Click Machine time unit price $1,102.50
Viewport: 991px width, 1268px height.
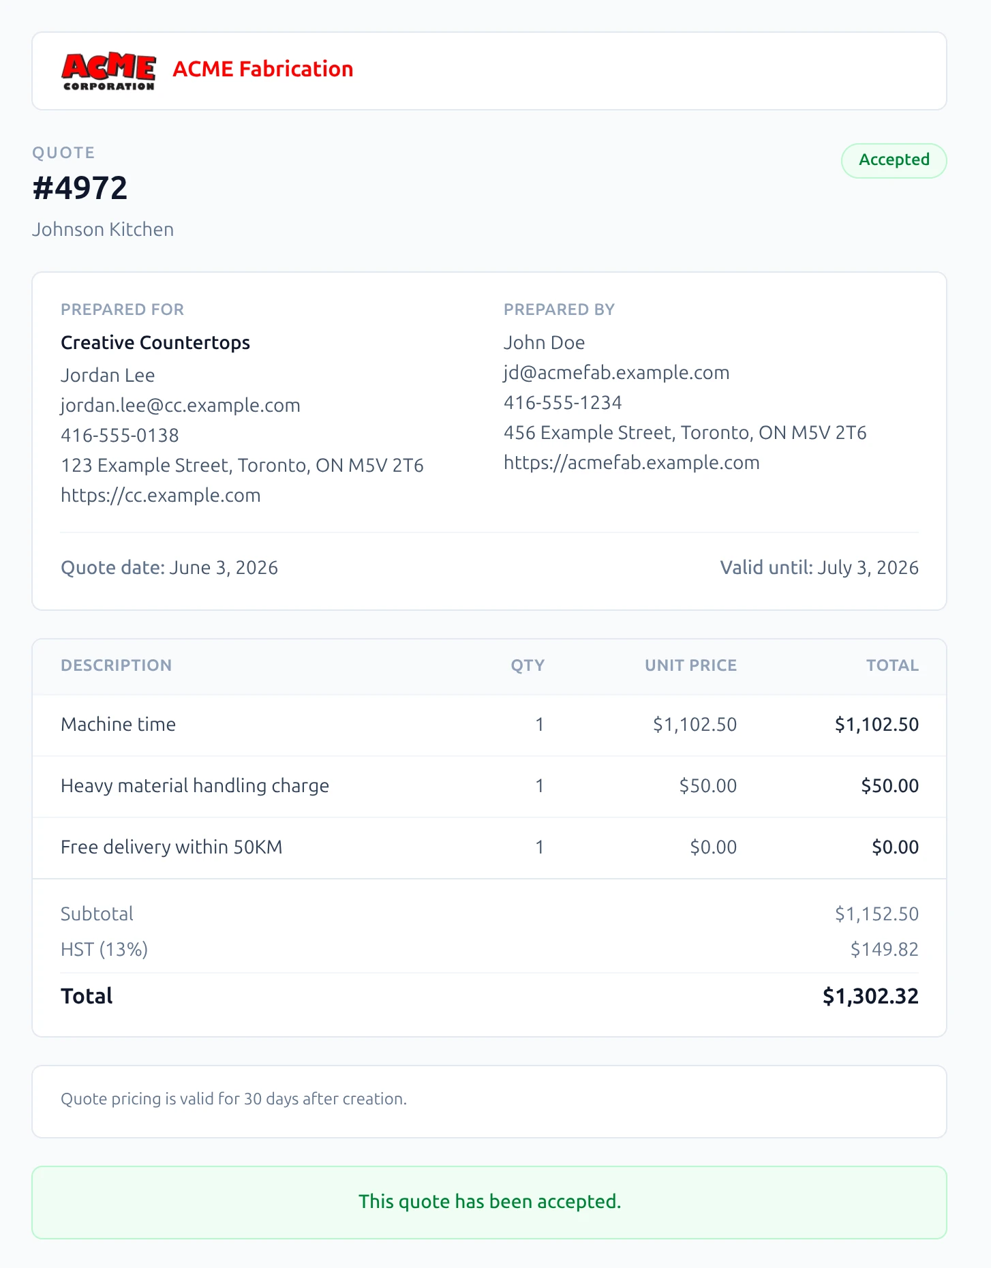695,724
